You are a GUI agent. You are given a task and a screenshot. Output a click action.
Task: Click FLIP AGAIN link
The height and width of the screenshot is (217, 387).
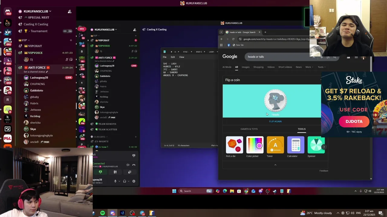(275, 121)
